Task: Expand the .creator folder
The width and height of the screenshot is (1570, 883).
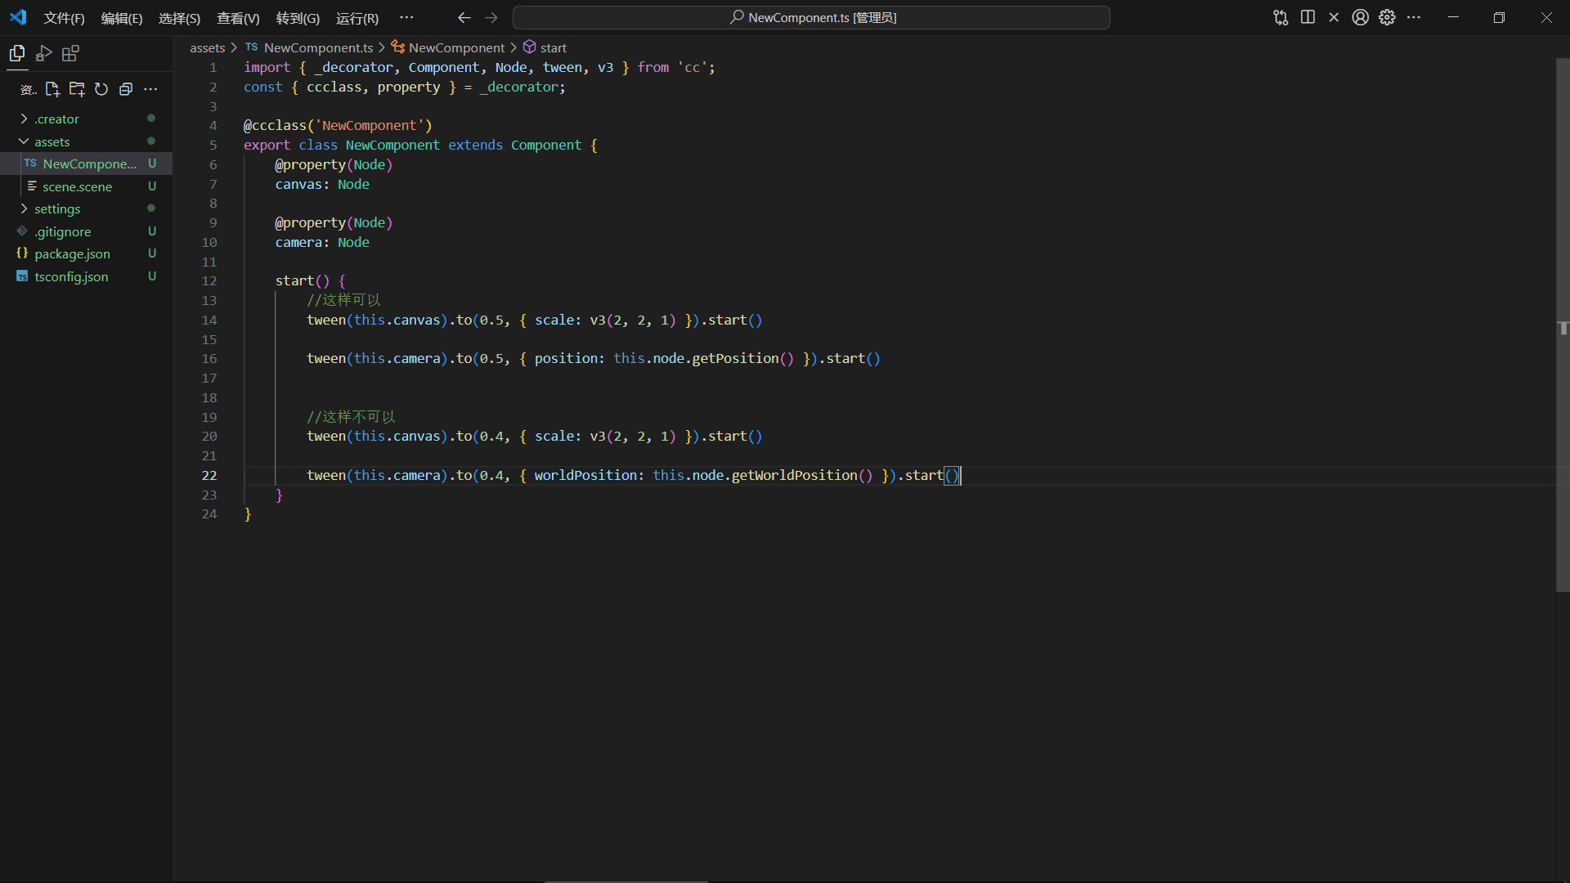Action: tap(56, 119)
